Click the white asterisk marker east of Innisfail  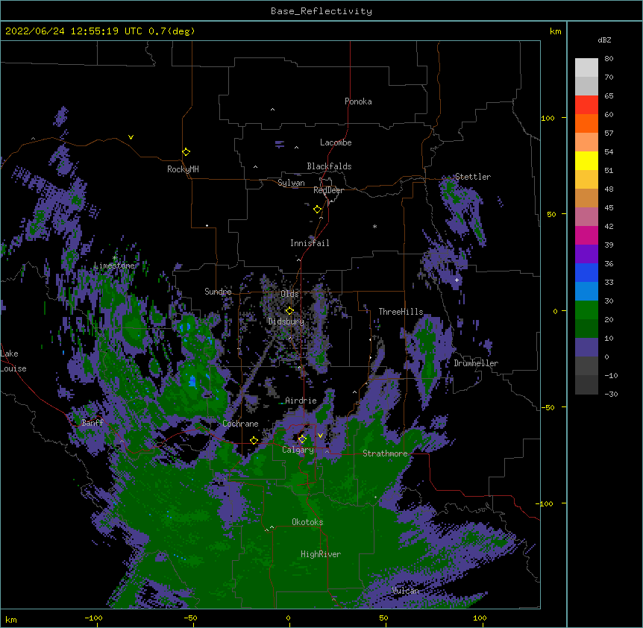pyautogui.click(x=374, y=226)
